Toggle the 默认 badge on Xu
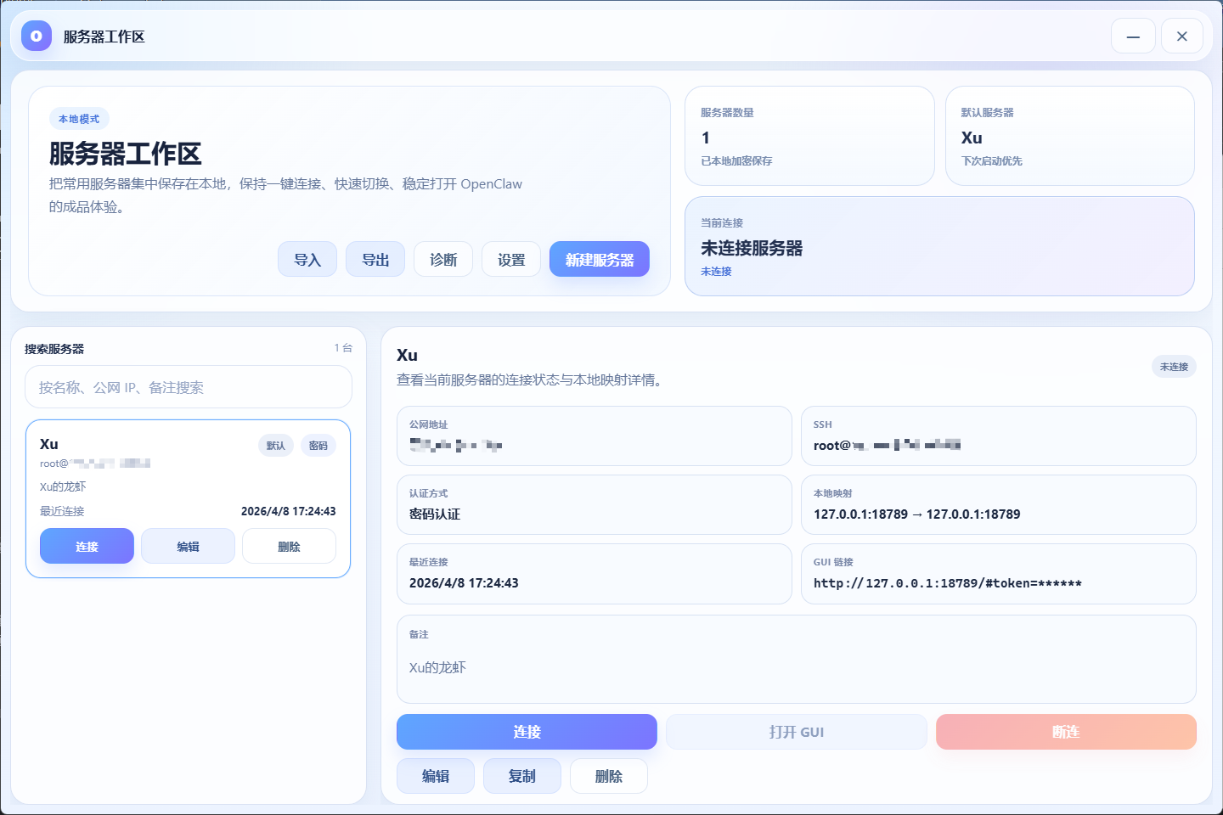Image resolution: width=1223 pixels, height=815 pixels. [x=276, y=445]
